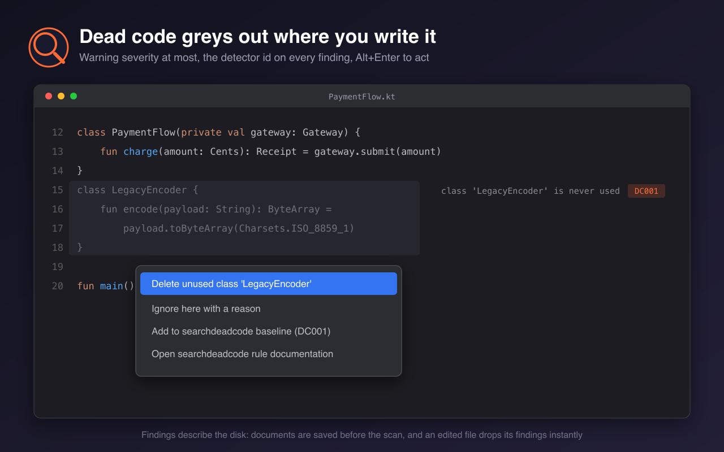
Task: Click line number 18 in gutter
Action: pyautogui.click(x=57, y=247)
